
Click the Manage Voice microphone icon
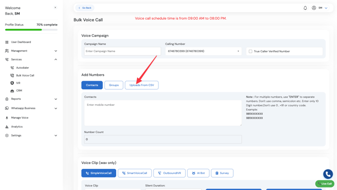tap(7, 118)
